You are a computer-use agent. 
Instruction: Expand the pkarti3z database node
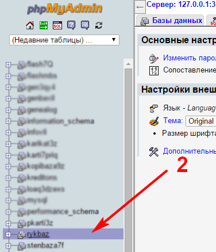pyautogui.click(x=8, y=223)
